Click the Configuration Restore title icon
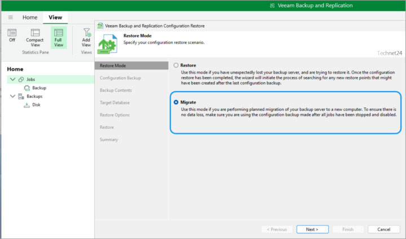 click(100, 26)
